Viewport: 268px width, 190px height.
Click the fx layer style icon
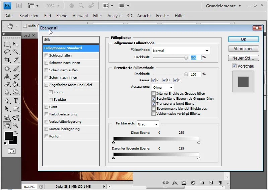[x=175, y=183]
